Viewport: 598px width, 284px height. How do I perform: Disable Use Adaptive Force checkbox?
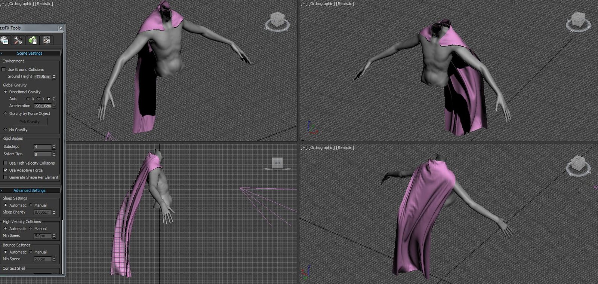[x=6, y=170]
